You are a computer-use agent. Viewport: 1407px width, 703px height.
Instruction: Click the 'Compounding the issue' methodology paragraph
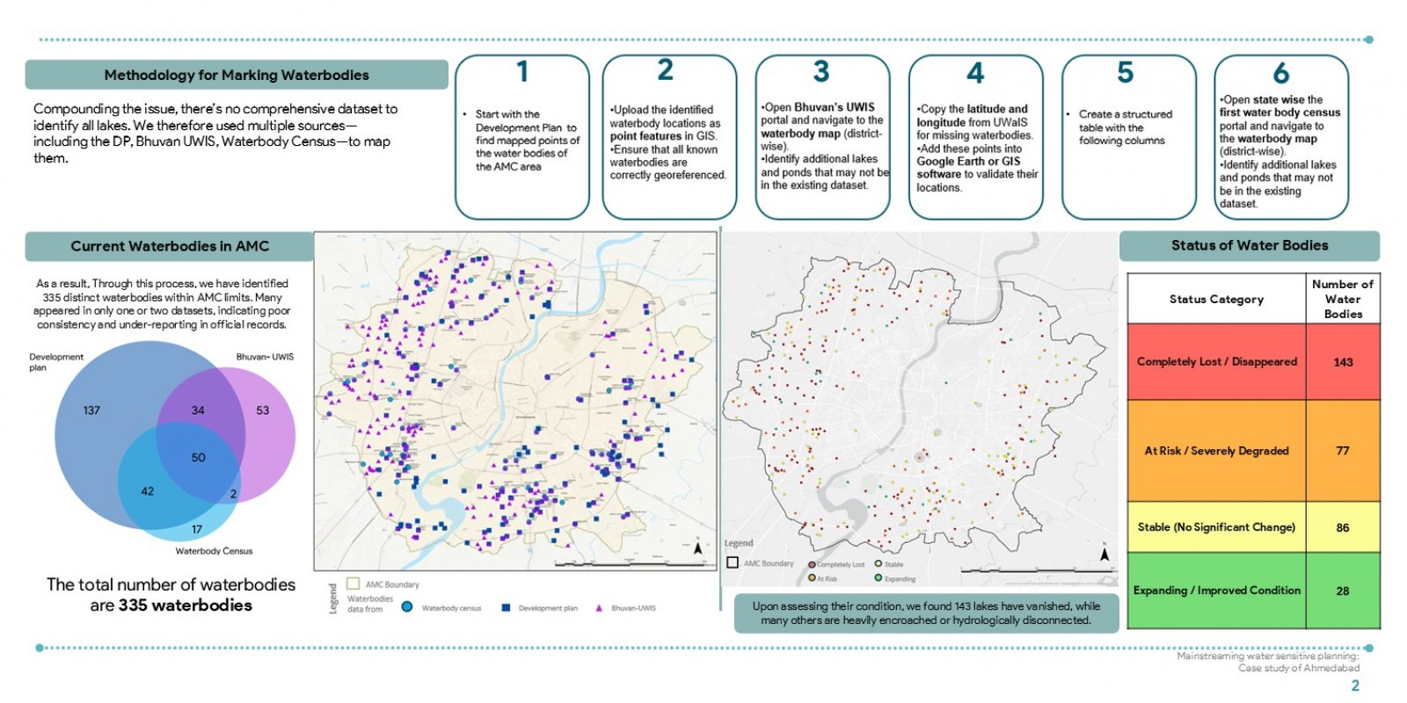point(215,133)
